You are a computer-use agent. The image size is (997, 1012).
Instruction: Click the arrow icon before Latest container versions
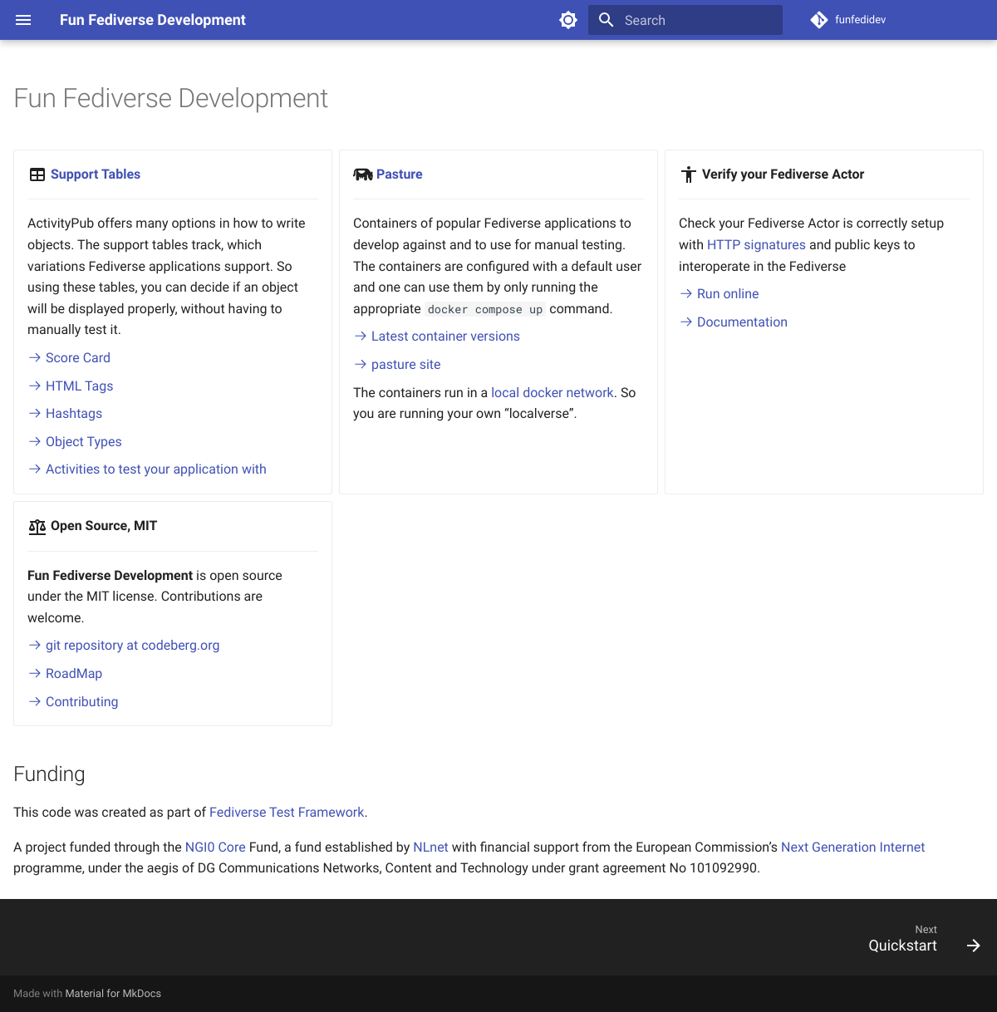pos(361,337)
